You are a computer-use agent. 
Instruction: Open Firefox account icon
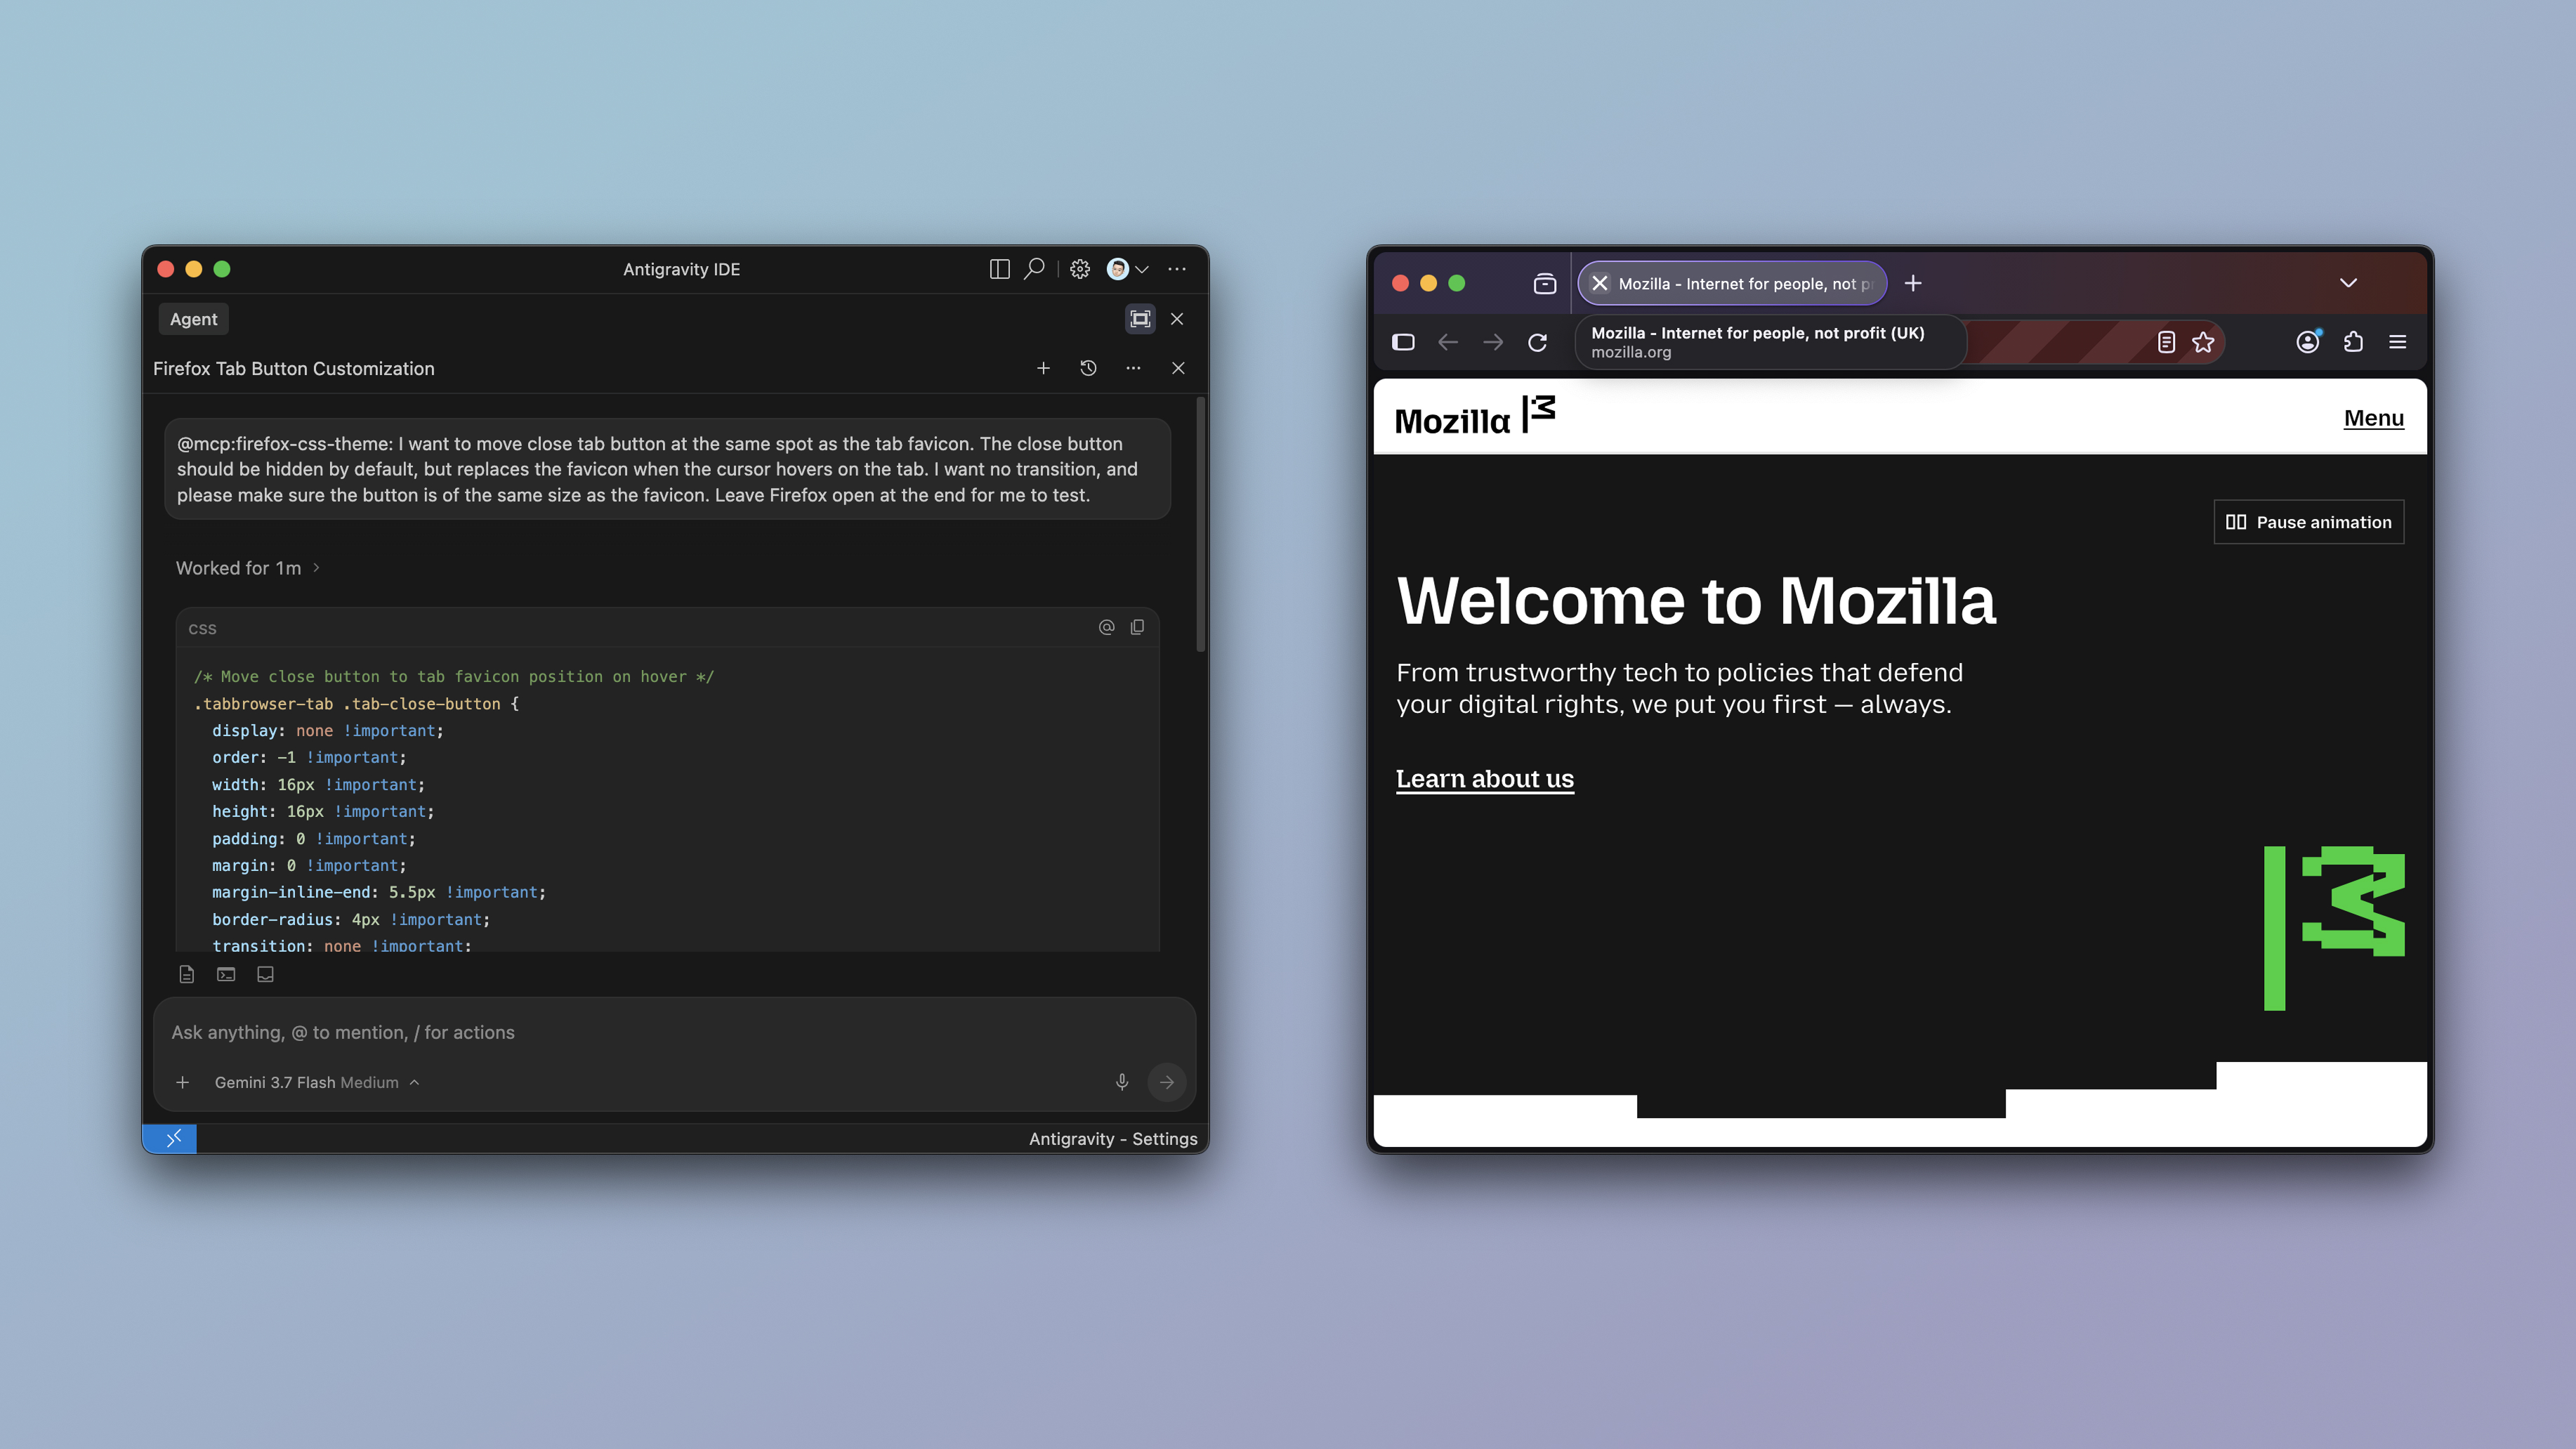point(2308,342)
